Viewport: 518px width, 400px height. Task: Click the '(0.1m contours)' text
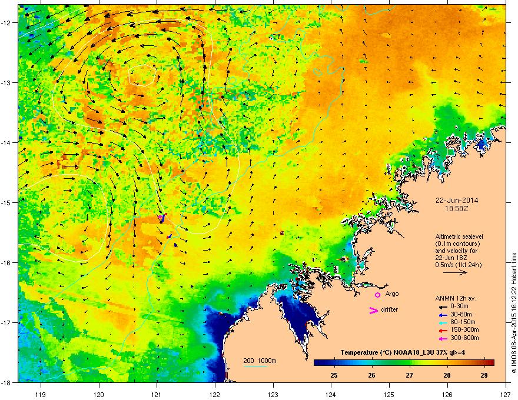tap(457, 244)
